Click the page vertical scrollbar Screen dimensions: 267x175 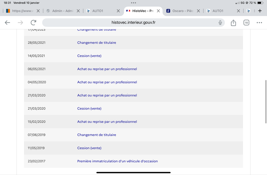pyautogui.click(x=266, y=102)
